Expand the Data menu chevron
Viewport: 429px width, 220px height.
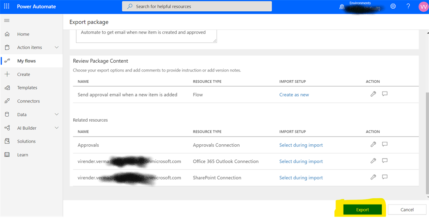point(57,114)
